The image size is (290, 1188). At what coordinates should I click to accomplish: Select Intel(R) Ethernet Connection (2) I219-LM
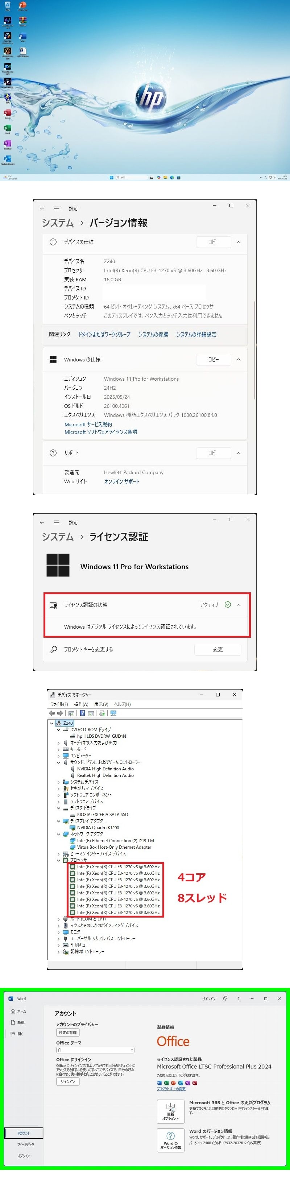115,841
